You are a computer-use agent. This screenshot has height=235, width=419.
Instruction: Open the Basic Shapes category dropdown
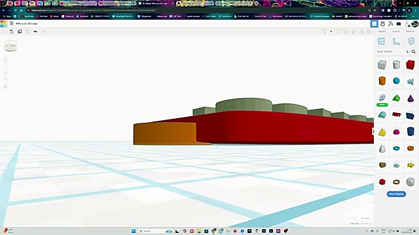[x=393, y=52]
